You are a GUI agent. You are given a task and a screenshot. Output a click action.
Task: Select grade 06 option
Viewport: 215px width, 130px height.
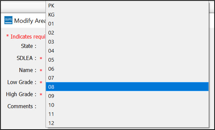click(127, 69)
